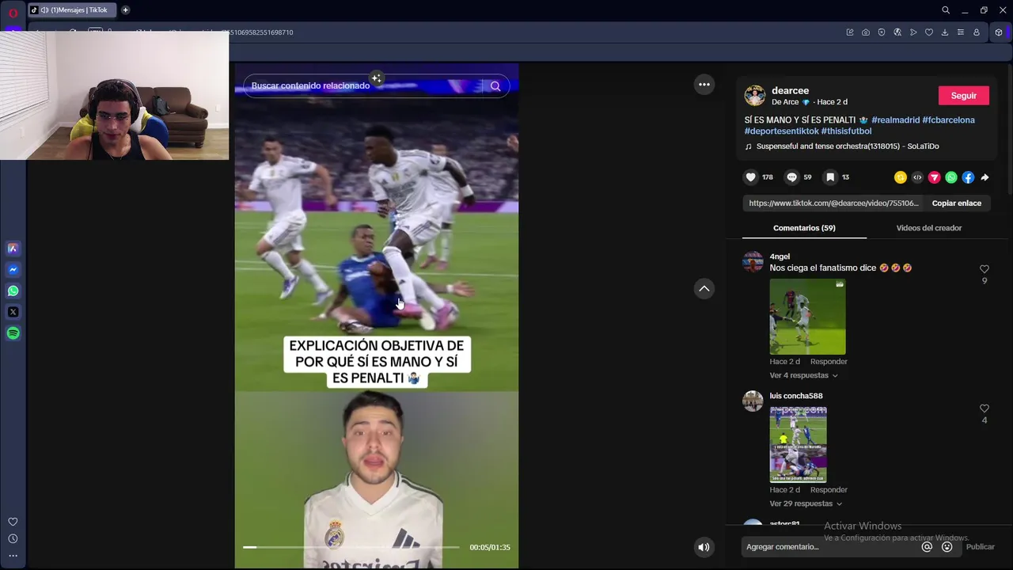
Task: Open the video three-dot options menu
Action: [704, 85]
